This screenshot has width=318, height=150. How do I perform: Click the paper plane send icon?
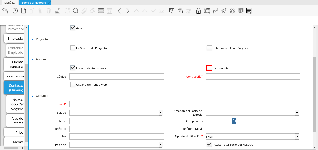point(224,11)
